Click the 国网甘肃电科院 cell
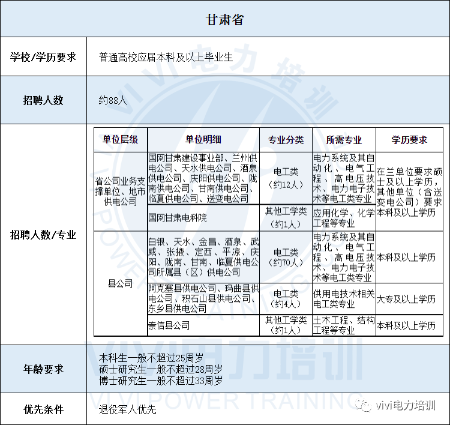450x425 pixels. (x=203, y=218)
